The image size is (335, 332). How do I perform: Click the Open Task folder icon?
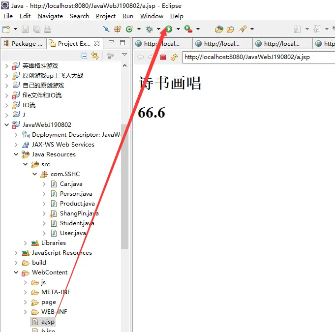[230, 29]
